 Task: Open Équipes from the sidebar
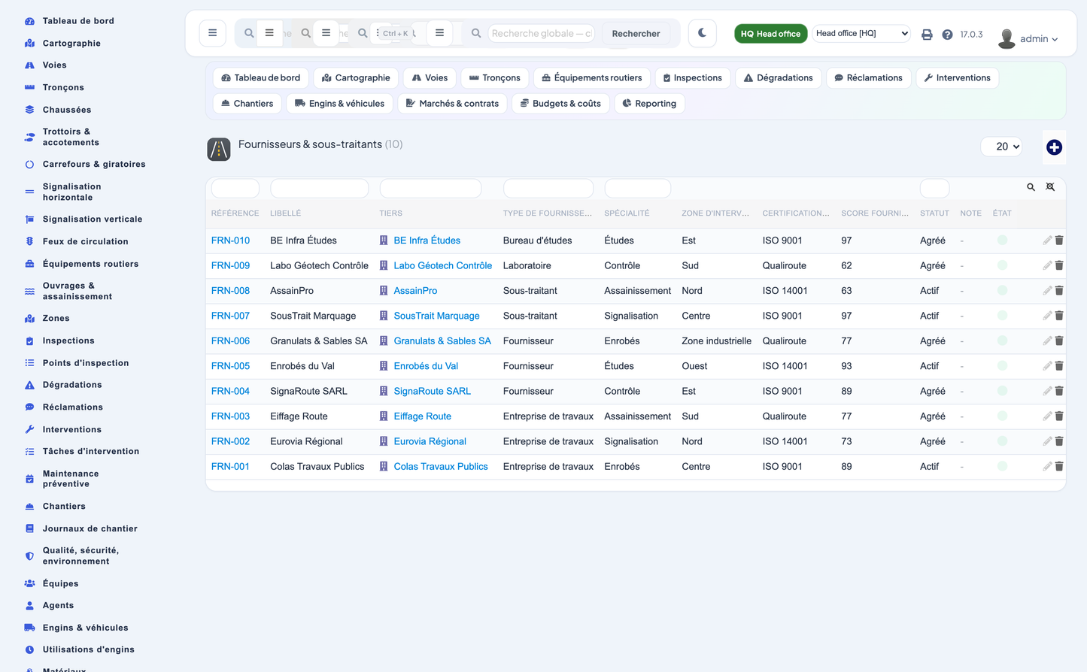60,583
